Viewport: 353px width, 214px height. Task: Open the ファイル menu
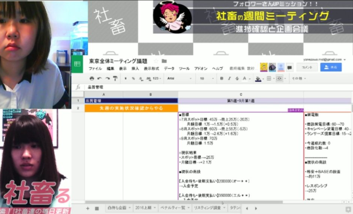[x=95, y=69]
